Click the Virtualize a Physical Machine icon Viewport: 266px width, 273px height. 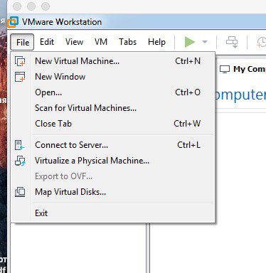20,161
